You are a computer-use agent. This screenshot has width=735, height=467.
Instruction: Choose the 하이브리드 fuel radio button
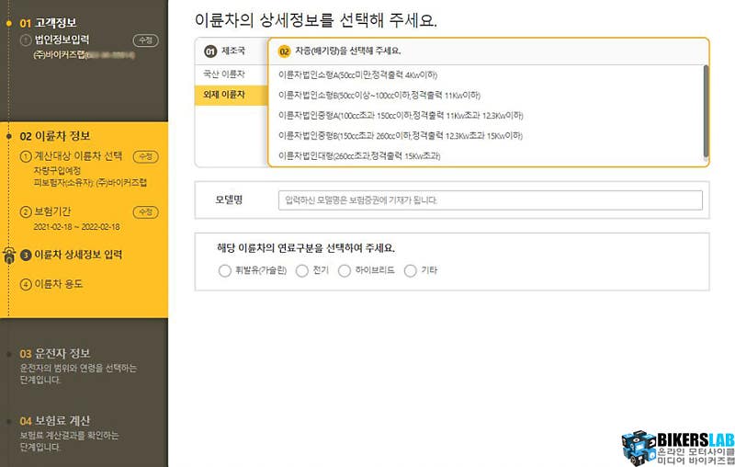(345, 271)
